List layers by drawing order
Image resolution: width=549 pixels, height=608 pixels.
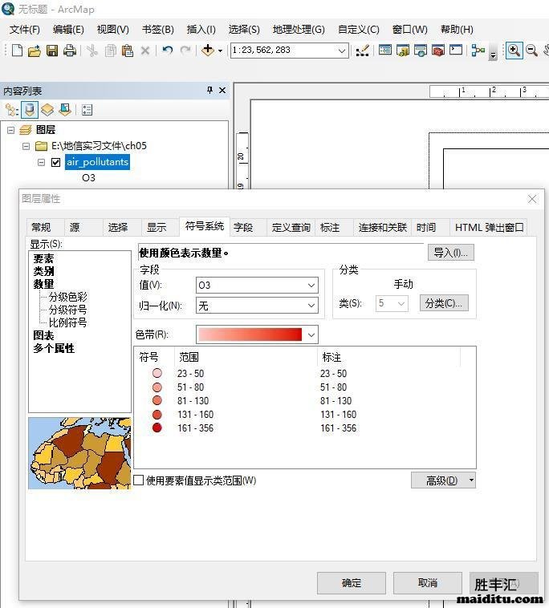click(x=12, y=110)
